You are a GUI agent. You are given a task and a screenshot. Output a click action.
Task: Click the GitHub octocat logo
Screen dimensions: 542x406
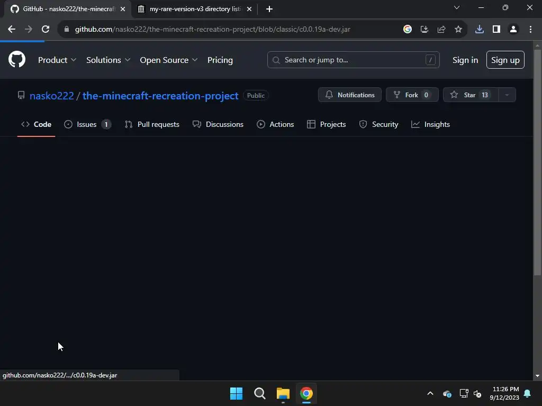click(x=17, y=59)
